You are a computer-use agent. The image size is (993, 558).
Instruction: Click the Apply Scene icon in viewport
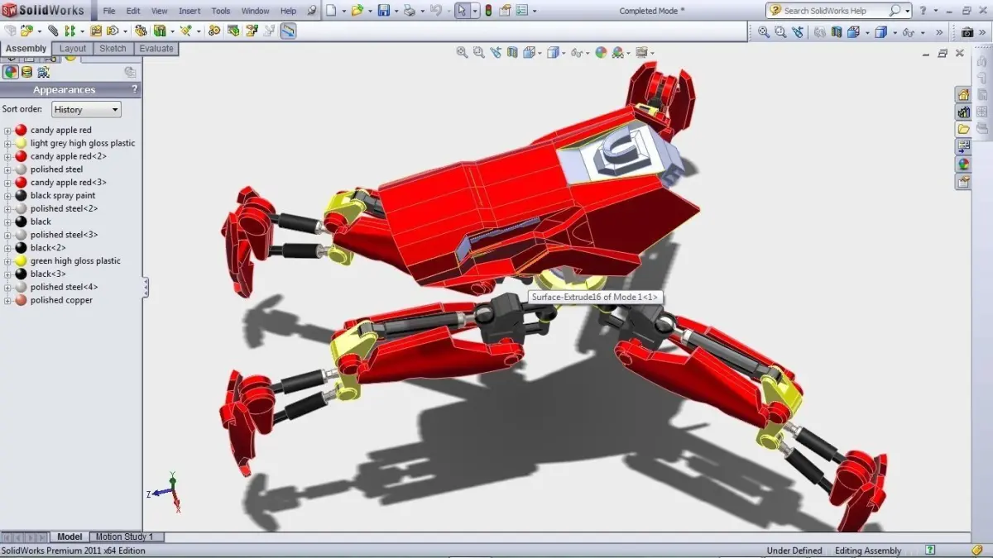[x=617, y=52]
